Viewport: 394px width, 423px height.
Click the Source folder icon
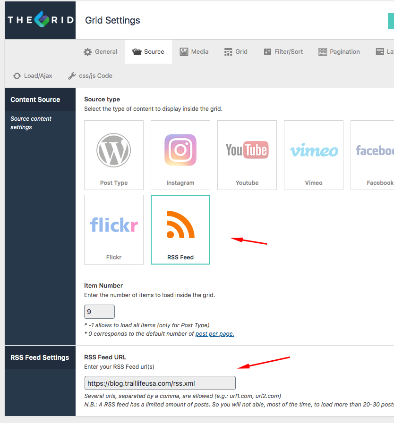point(137,52)
